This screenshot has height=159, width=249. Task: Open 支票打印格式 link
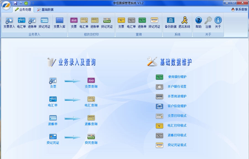click(x=177, y=116)
